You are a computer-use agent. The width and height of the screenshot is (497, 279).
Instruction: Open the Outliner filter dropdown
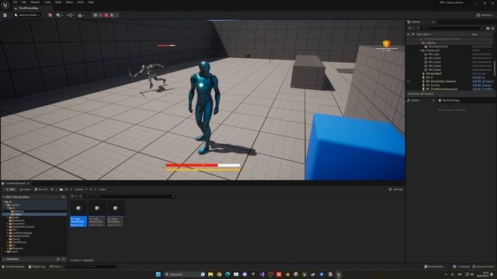(411, 28)
